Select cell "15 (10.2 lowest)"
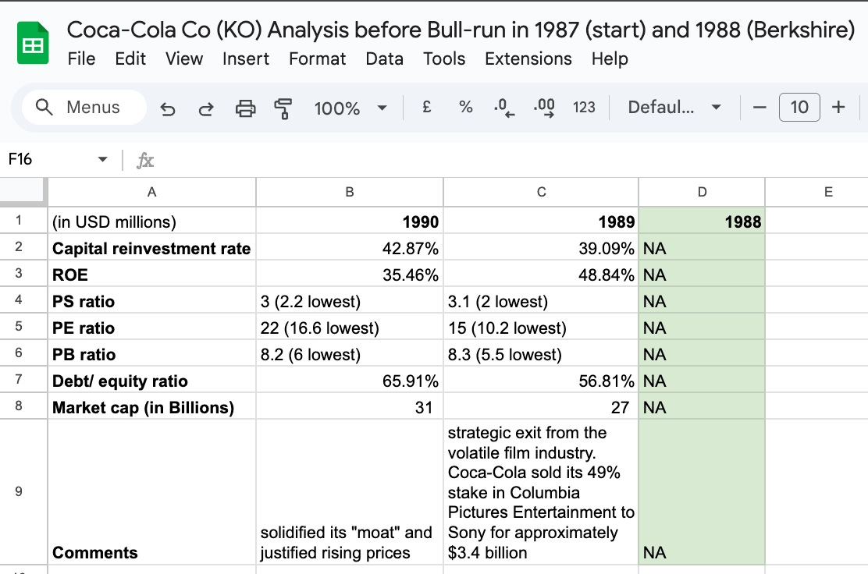Image resolution: width=868 pixels, height=574 pixels. tap(541, 328)
